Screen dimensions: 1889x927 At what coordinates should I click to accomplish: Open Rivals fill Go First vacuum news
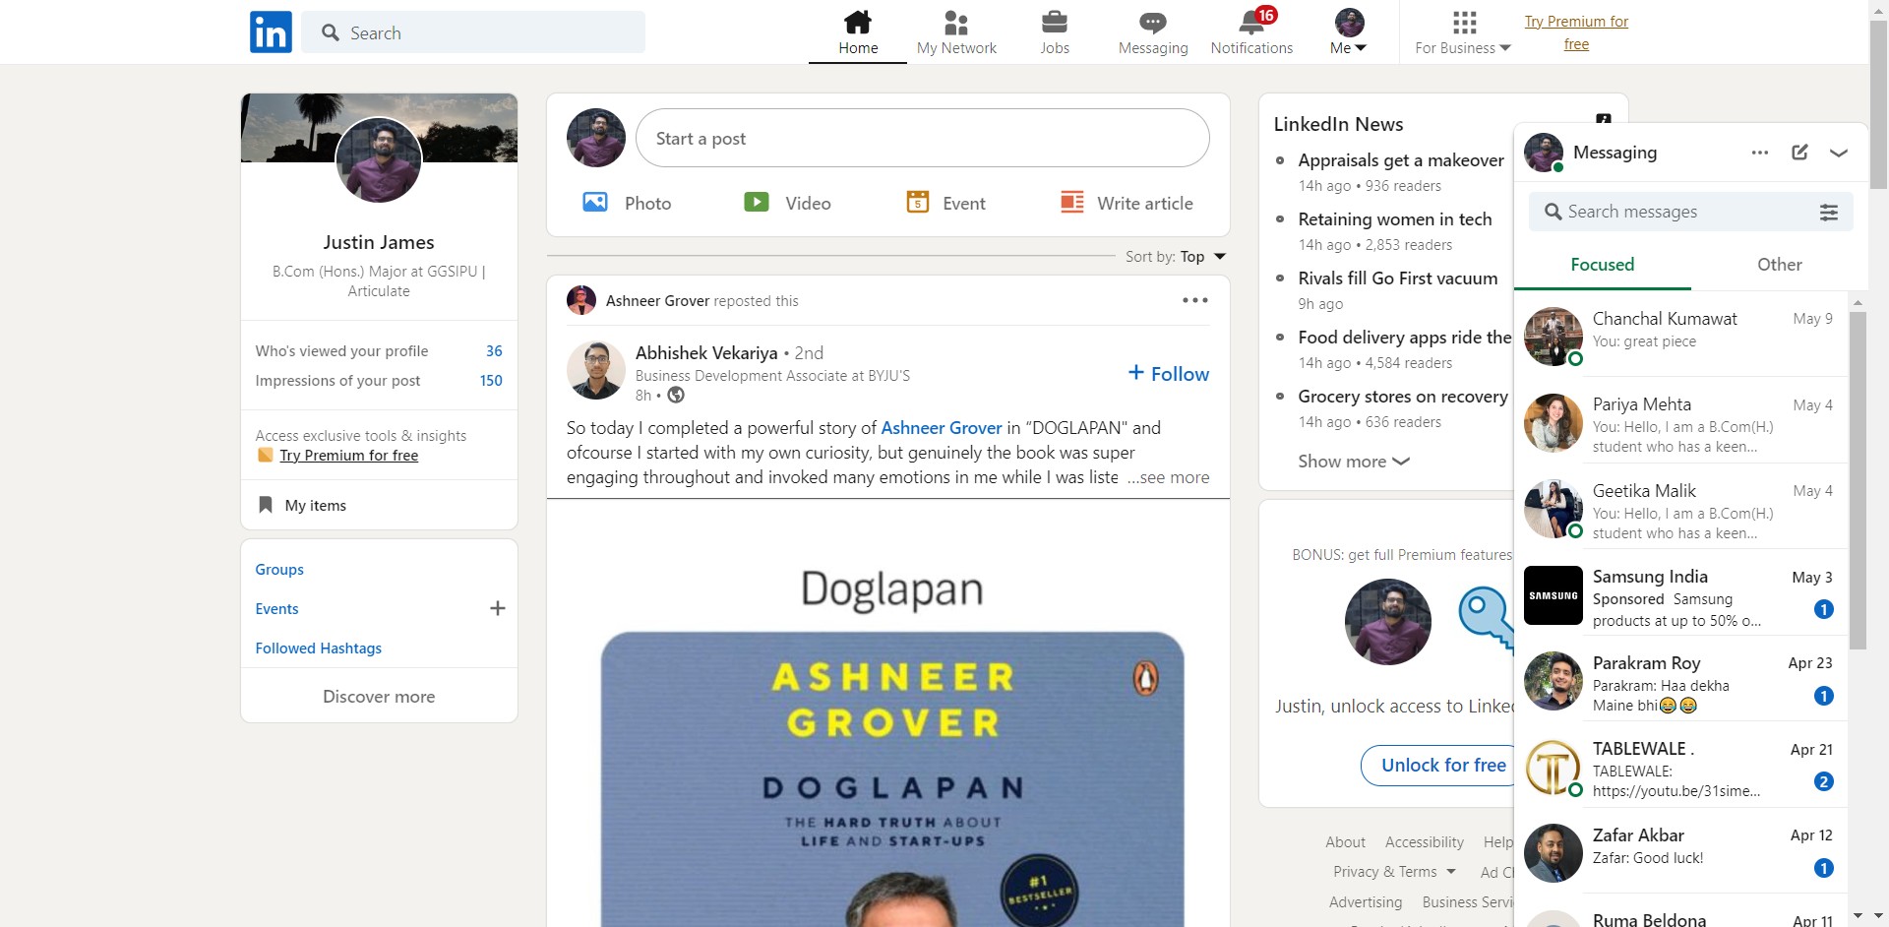point(1398,278)
